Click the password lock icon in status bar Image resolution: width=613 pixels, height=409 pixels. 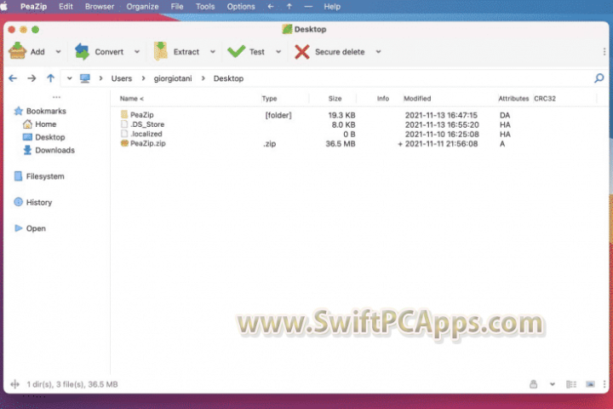(x=533, y=384)
